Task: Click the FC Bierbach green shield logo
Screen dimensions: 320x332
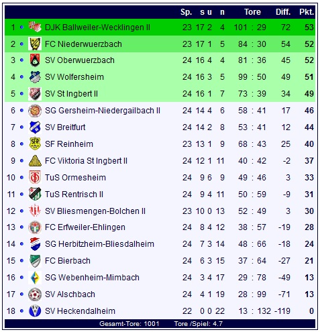Action: tap(35, 261)
